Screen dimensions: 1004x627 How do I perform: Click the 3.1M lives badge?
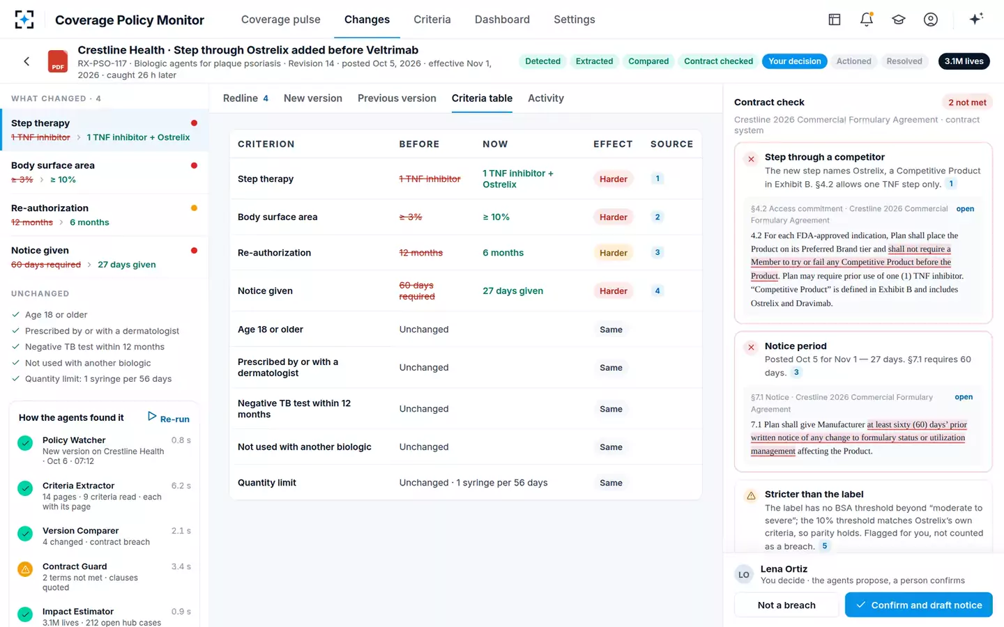(x=964, y=61)
